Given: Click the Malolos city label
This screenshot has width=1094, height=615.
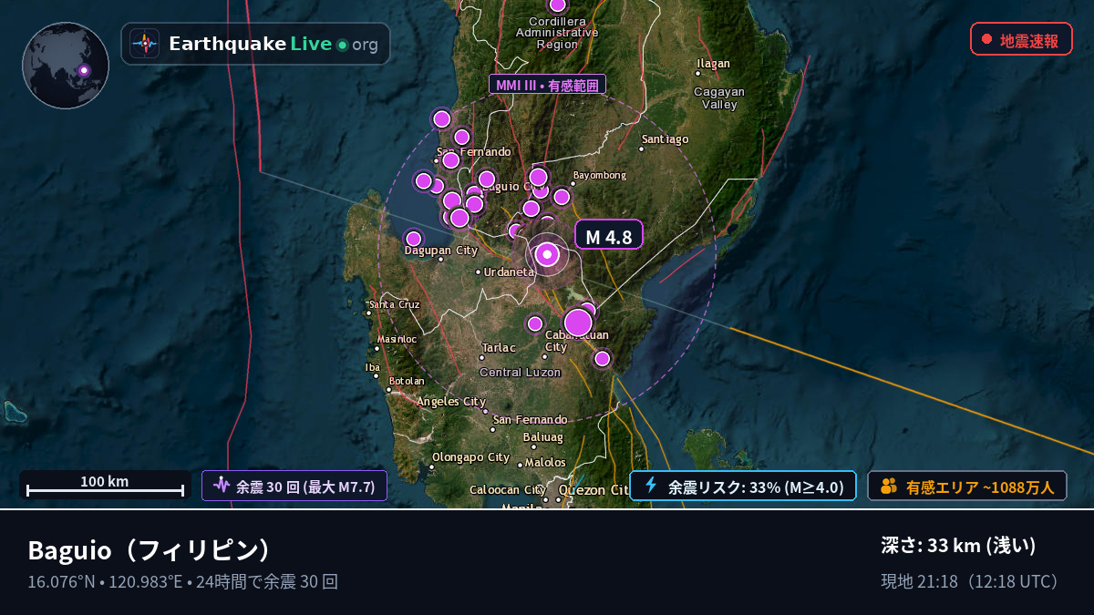Looking at the screenshot, I should pos(545,463).
